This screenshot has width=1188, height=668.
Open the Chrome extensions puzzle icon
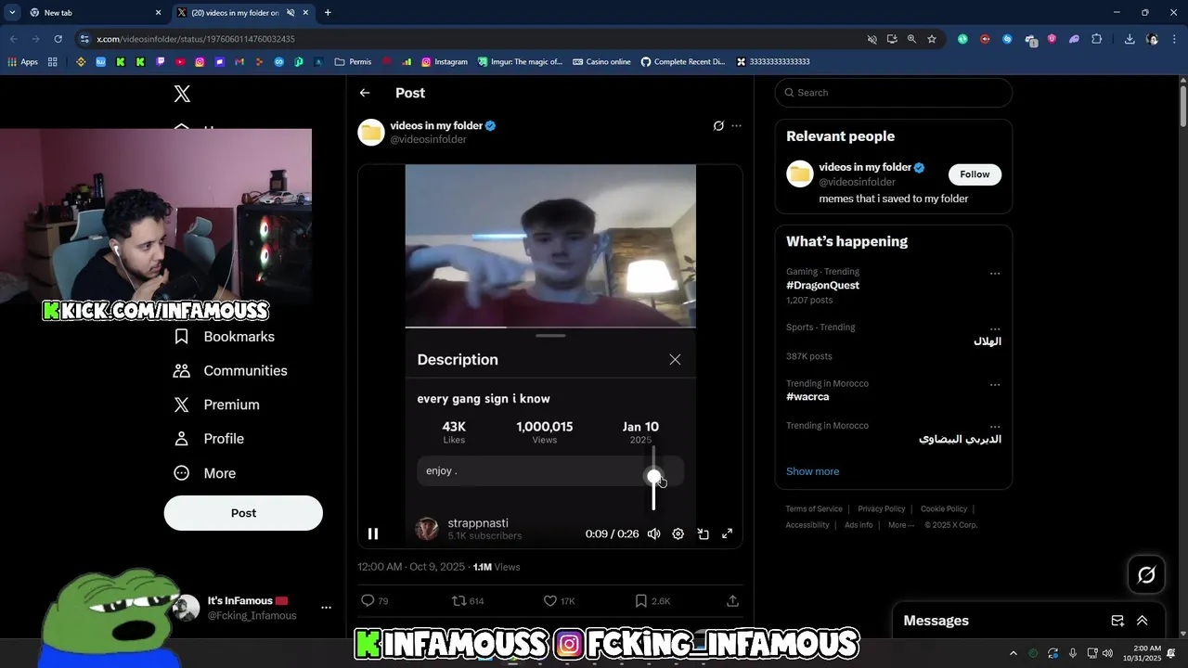[x=1096, y=39]
